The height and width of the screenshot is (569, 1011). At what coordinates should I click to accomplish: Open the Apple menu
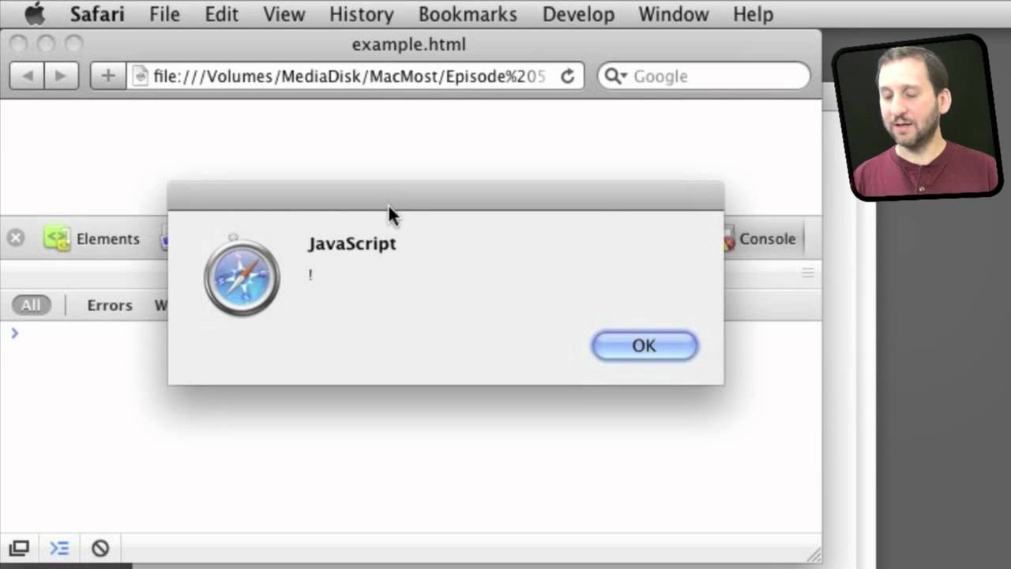point(35,14)
